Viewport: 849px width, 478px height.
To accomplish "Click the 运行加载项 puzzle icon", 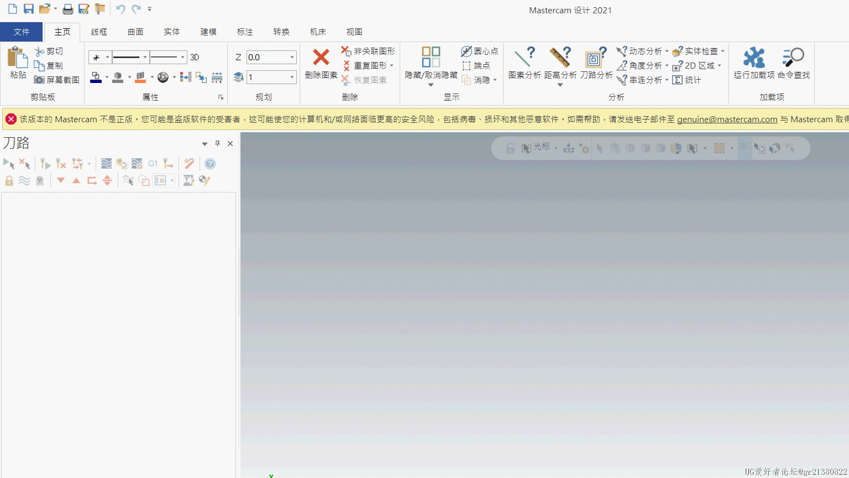I will tap(754, 58).
